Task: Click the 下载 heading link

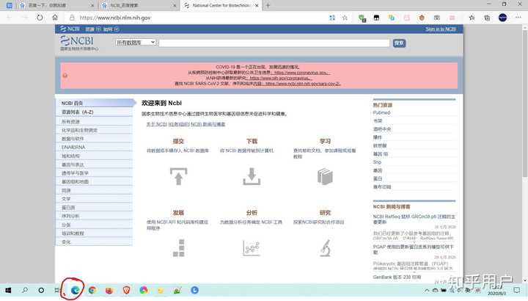Action: click(x=252, y=141)
